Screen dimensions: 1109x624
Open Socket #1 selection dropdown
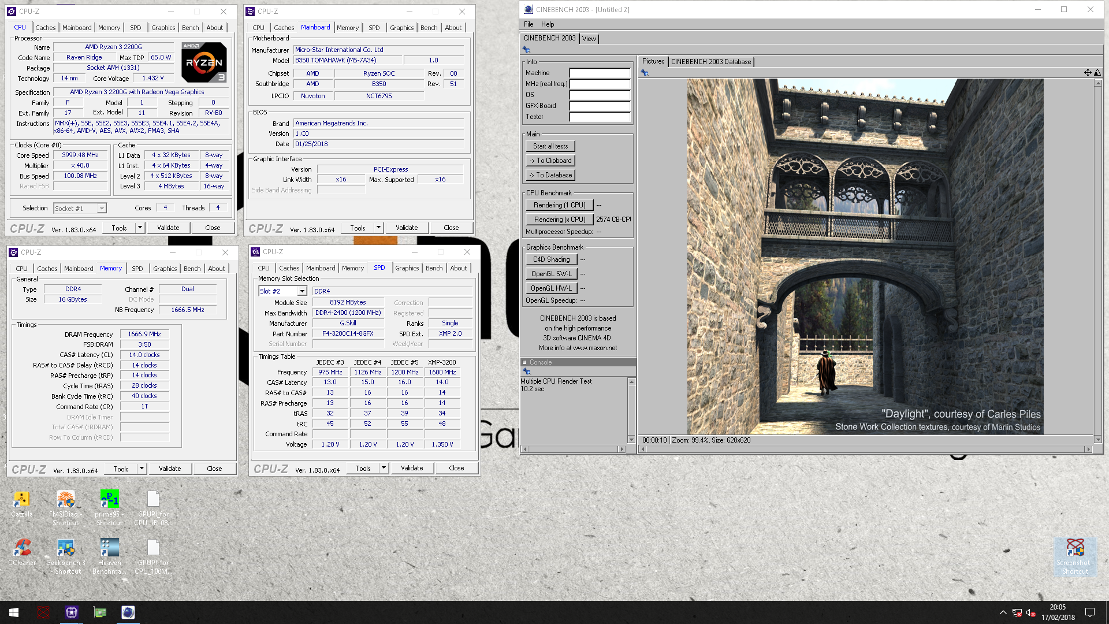pos(102,209)
